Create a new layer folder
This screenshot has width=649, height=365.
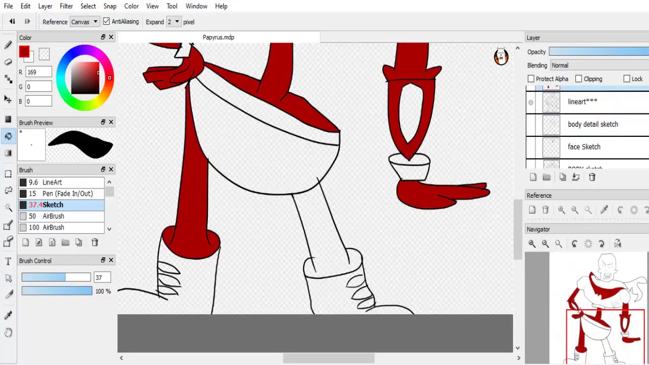point(547,177)
